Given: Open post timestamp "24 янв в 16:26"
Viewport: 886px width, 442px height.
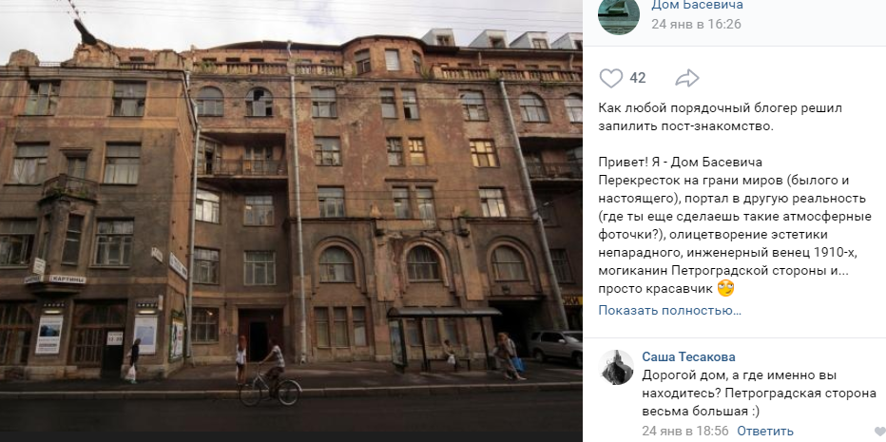Looking at the screenshot, I should (x=696, y=25).
